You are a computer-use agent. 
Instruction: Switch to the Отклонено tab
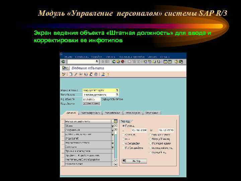[152, 113]
